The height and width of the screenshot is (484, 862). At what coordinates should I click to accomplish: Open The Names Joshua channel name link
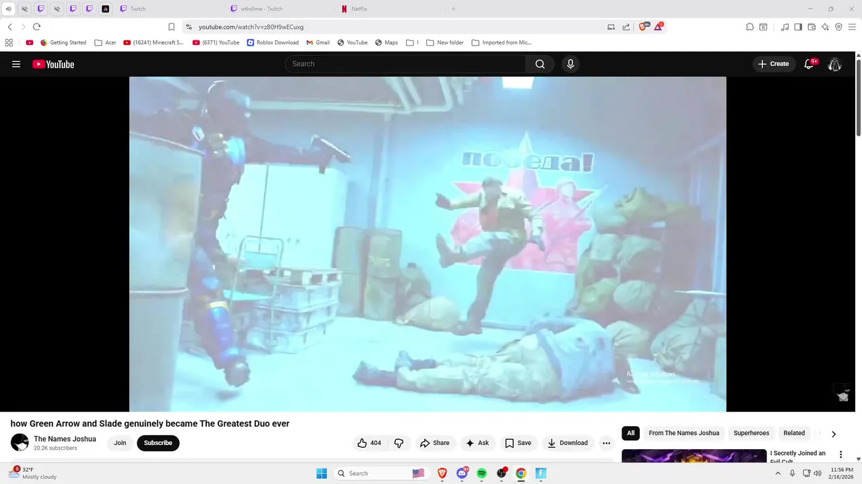pos(65,439)
